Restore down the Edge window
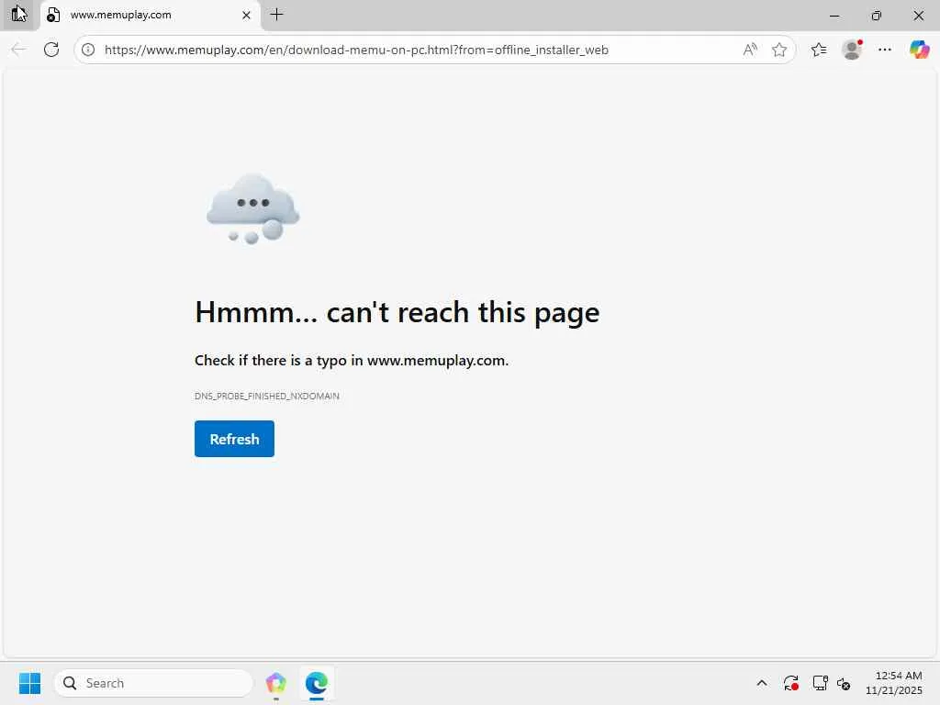Viewport: 940px width, 705px height. pyautogui.click(x=877, y=16)
